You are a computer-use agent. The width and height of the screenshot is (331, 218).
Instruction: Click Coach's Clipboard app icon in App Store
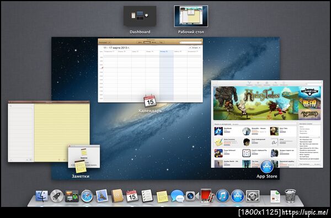tap(247, 153)
